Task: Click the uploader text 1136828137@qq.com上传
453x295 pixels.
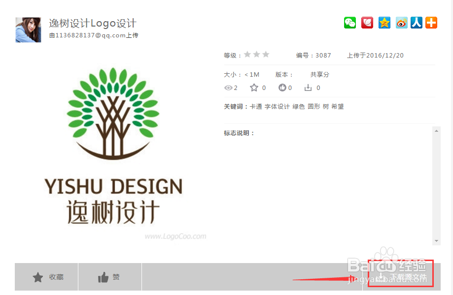Action: click(x=94, y=35)
